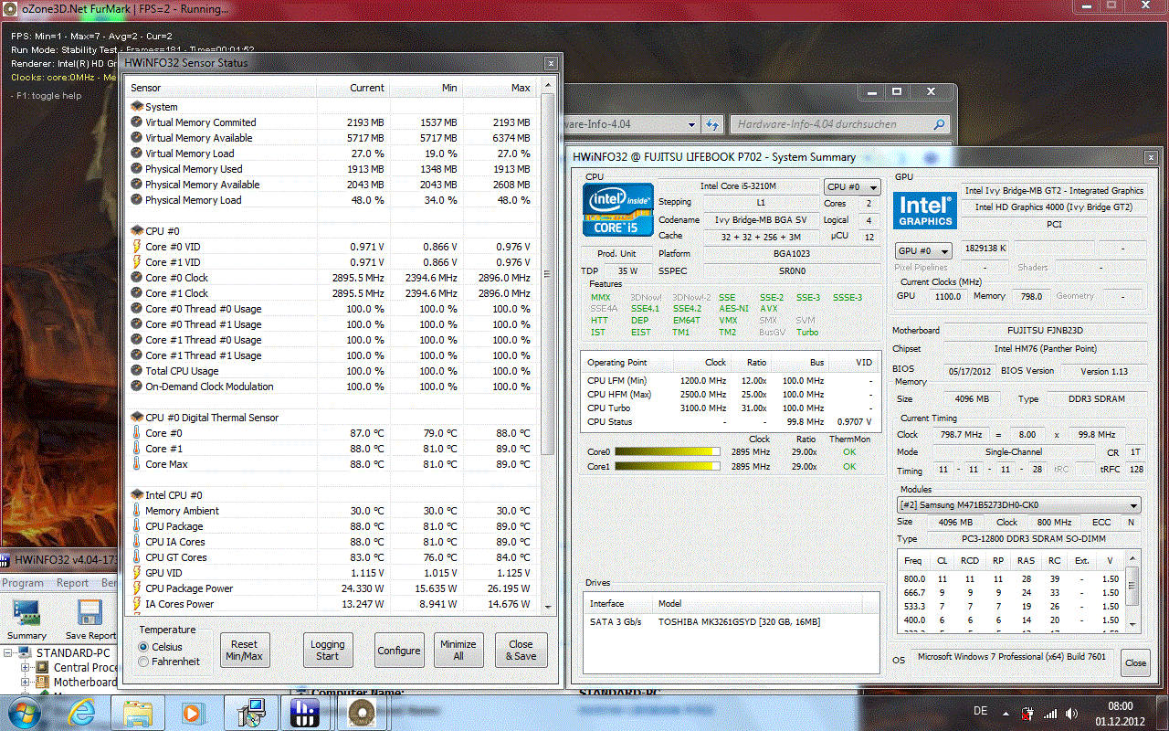Click the Current column header

[x=353, y=88]
